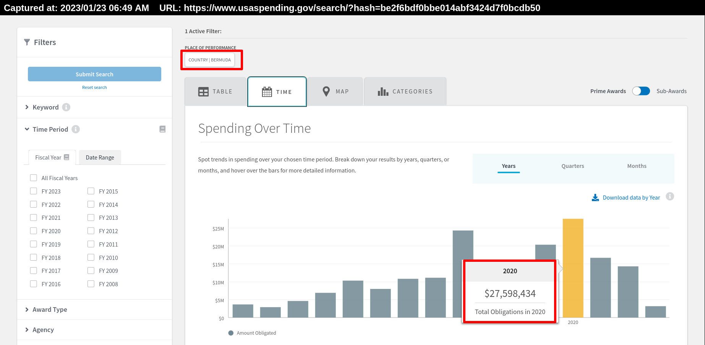Check the FY 2012 checkbox
This screenshot has height=345, width=705.
[x=91, y=231]
